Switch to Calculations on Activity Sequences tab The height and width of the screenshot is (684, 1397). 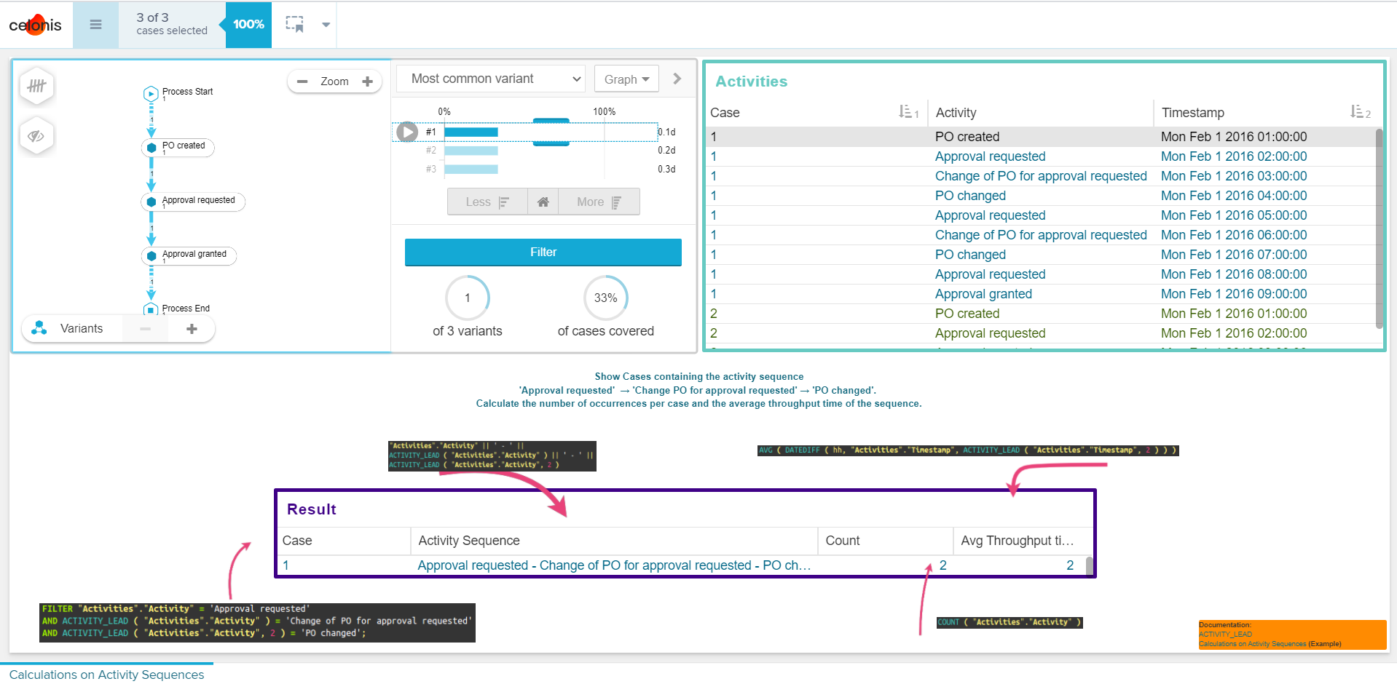(106, 675)
